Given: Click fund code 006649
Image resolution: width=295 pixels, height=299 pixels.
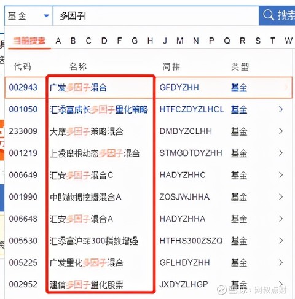Looking at the screenshot, I should 23,175.
